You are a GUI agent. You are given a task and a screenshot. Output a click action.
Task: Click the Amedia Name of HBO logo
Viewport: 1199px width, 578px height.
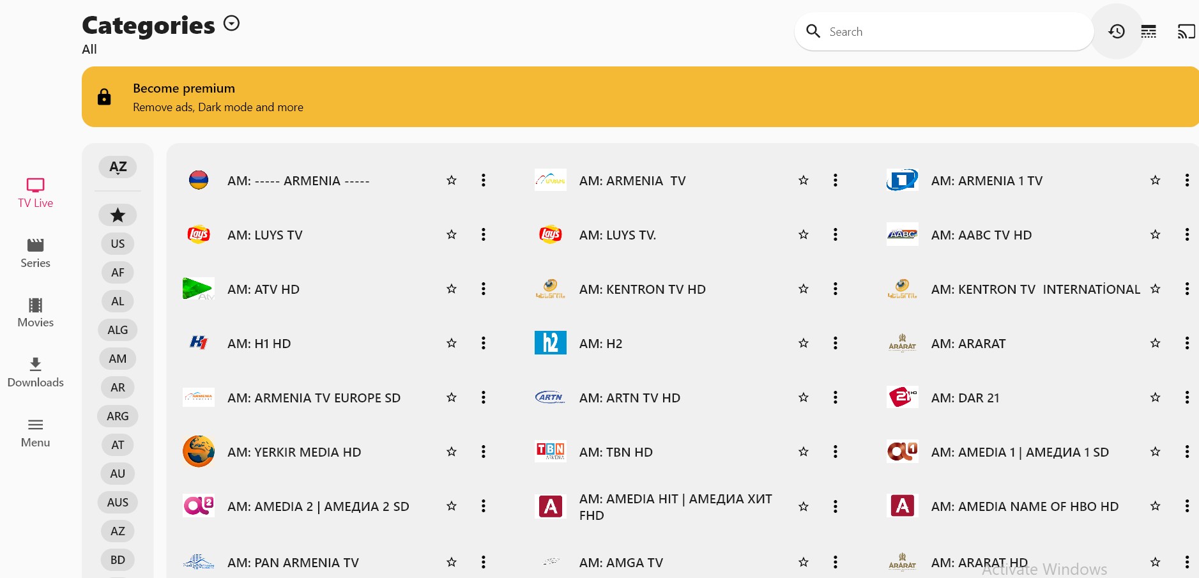click(903, 506)
